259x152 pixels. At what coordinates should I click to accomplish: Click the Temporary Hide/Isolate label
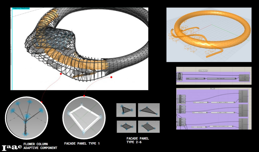[21, 8]
